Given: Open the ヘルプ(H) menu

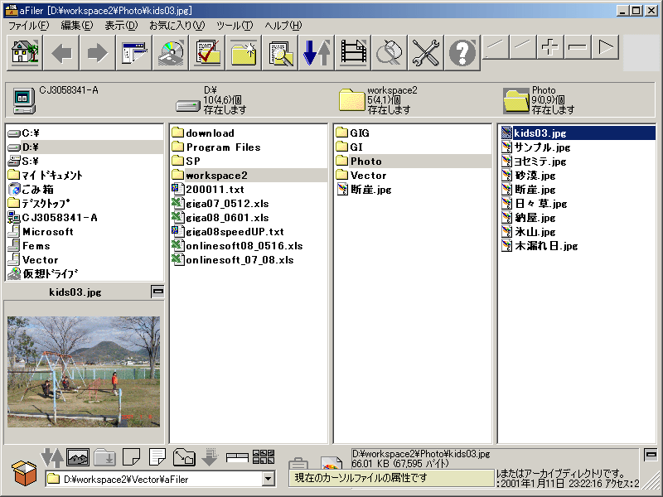Looking at the screenshot, I should click(283, 26).
